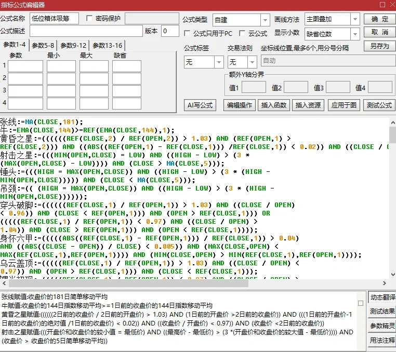396x352 pixels.
Task: Select the 测试结果 side tab
Action: coord(382,312)
